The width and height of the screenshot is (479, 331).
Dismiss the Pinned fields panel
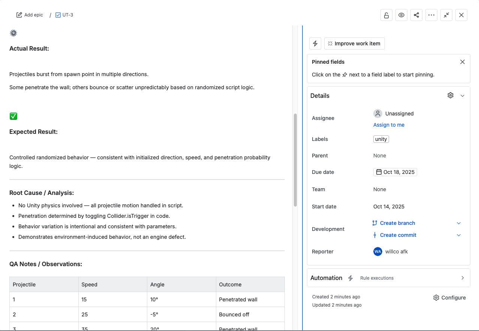coord(463,62)
